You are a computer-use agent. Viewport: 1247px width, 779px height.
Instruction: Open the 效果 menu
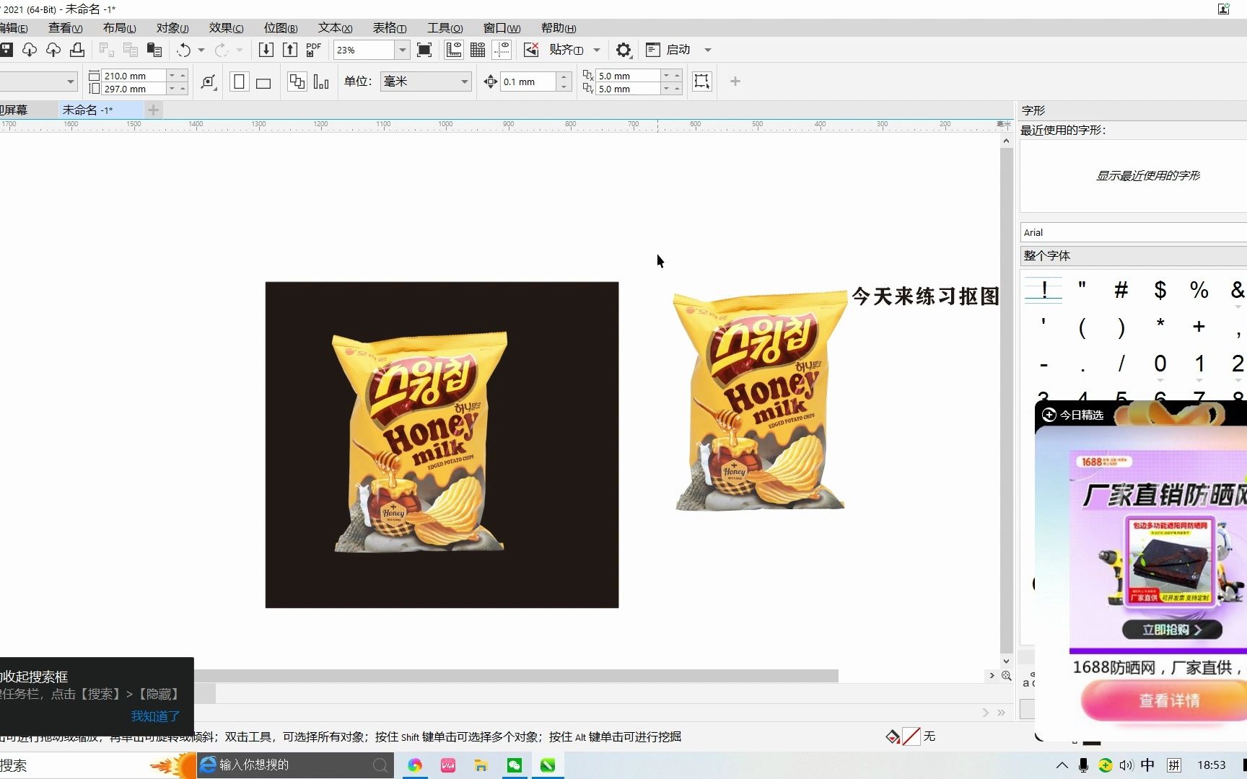pos(226,28)
